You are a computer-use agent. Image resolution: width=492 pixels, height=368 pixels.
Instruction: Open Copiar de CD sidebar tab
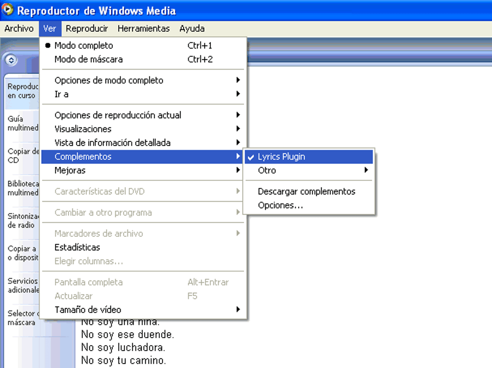[x=22, y=156]
